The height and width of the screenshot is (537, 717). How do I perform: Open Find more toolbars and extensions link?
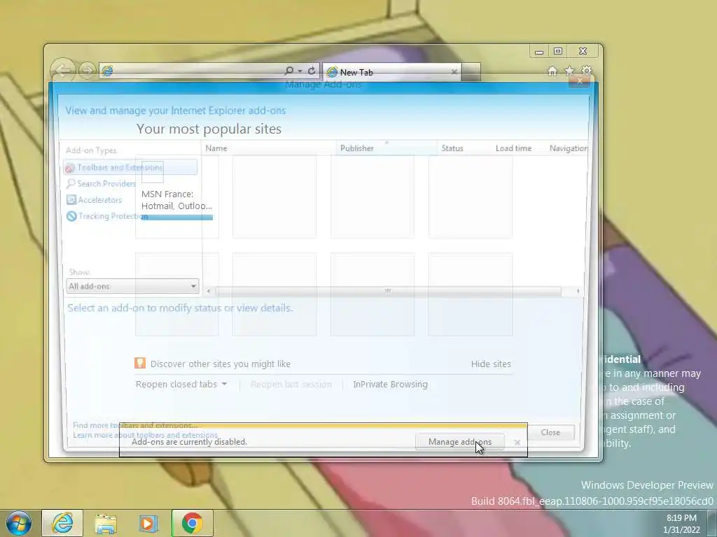click(135, 425)
